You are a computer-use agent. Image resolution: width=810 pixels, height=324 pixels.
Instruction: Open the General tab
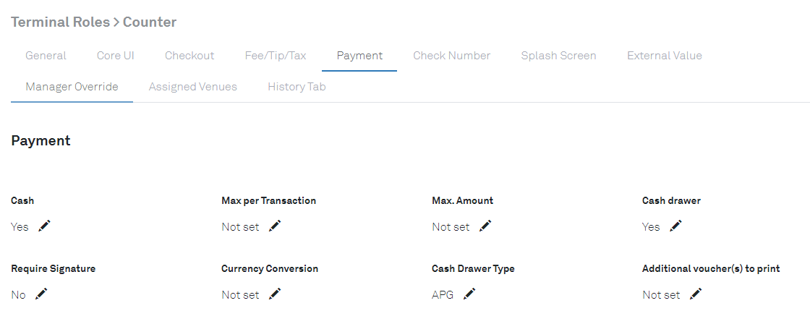[x=46, y=56]
